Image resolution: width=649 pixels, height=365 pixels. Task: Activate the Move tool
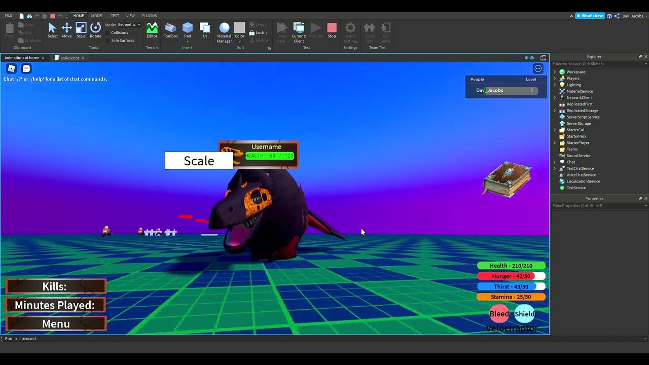[66, 30]
